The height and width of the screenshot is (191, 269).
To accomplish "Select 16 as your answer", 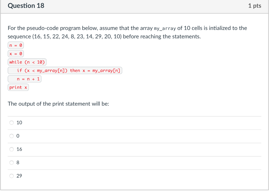I will (12, 149).
